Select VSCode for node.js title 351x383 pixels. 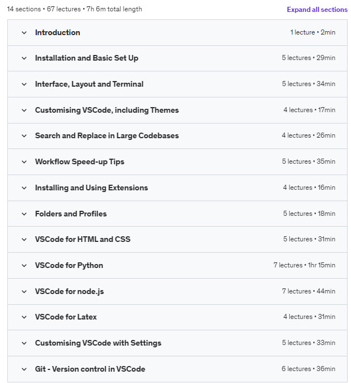(69, 291)
